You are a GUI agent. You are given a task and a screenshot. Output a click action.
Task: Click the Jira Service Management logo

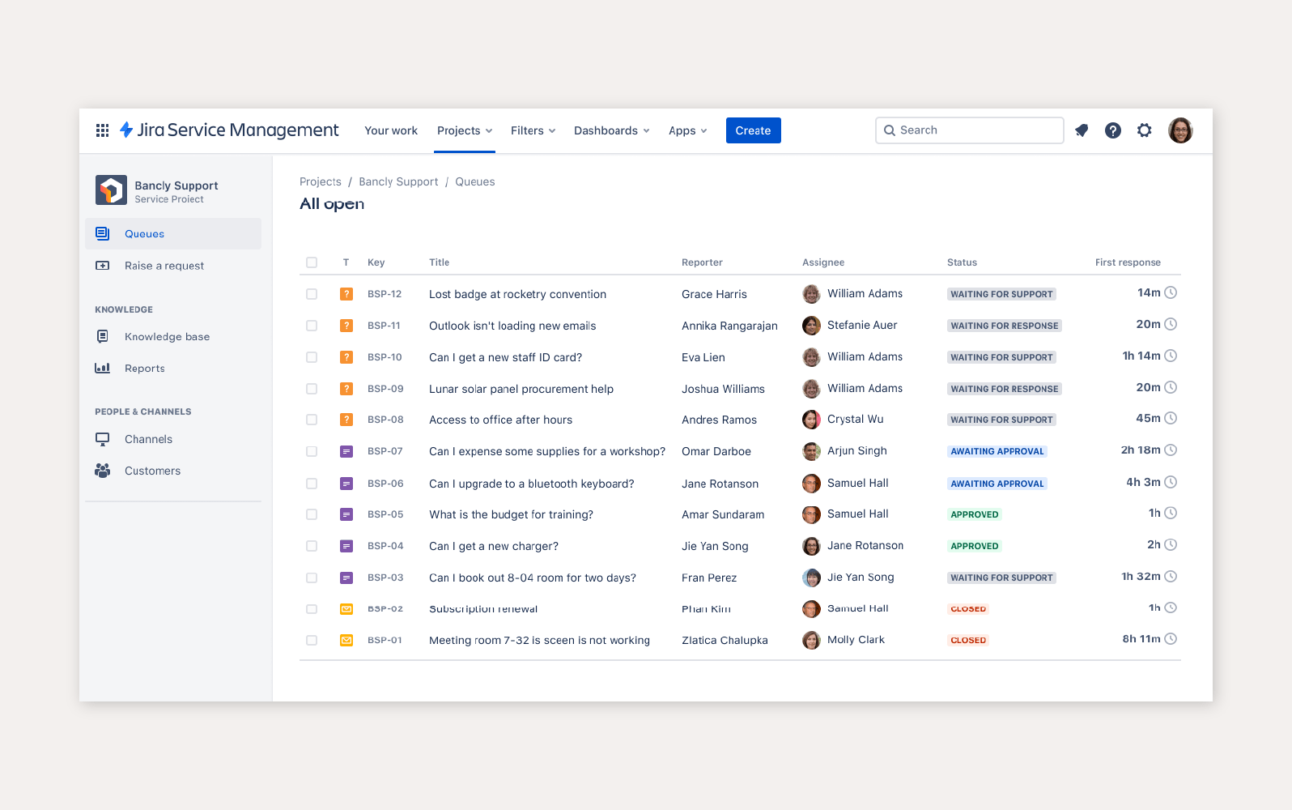click(x=229, y=130)
